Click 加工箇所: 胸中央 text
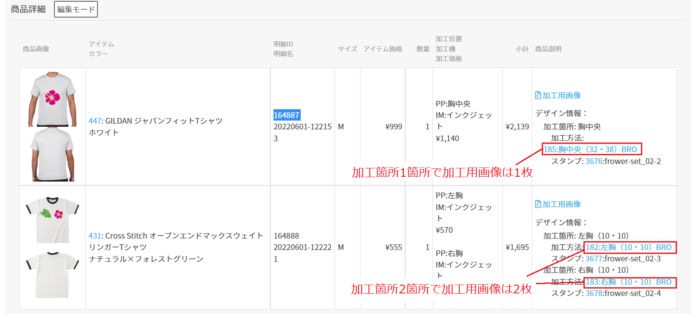 572,126
